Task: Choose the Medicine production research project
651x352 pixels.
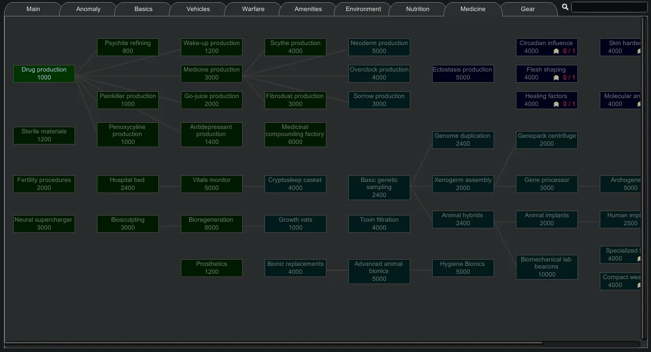Action: [x=212, y=74]
